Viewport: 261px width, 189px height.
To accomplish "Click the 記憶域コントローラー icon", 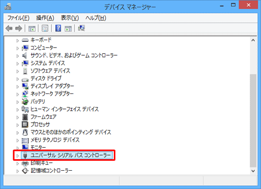I will [x=25, y=171].
